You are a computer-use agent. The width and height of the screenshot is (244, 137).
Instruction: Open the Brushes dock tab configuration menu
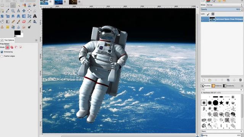[x=242, y=86]
